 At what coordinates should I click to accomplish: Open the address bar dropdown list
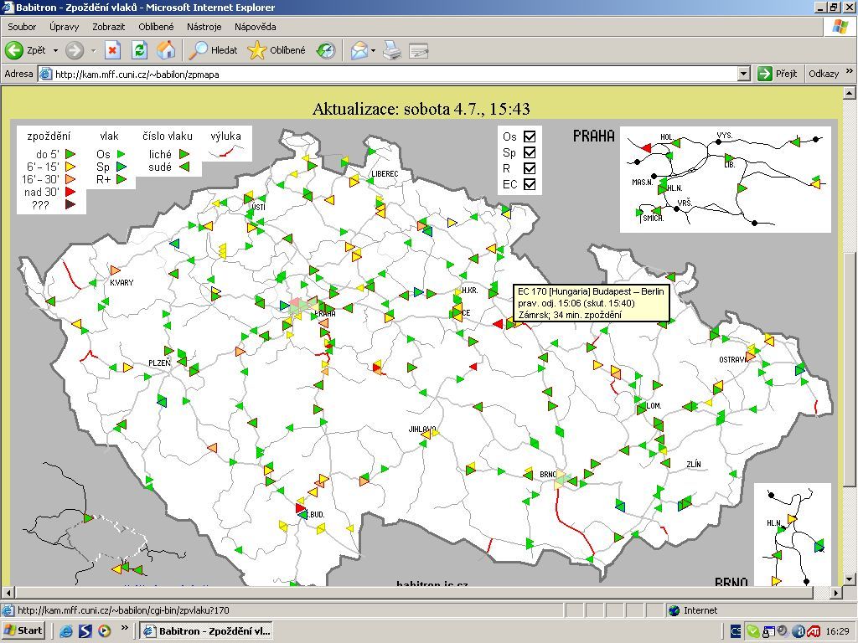[x=743, y=74]
